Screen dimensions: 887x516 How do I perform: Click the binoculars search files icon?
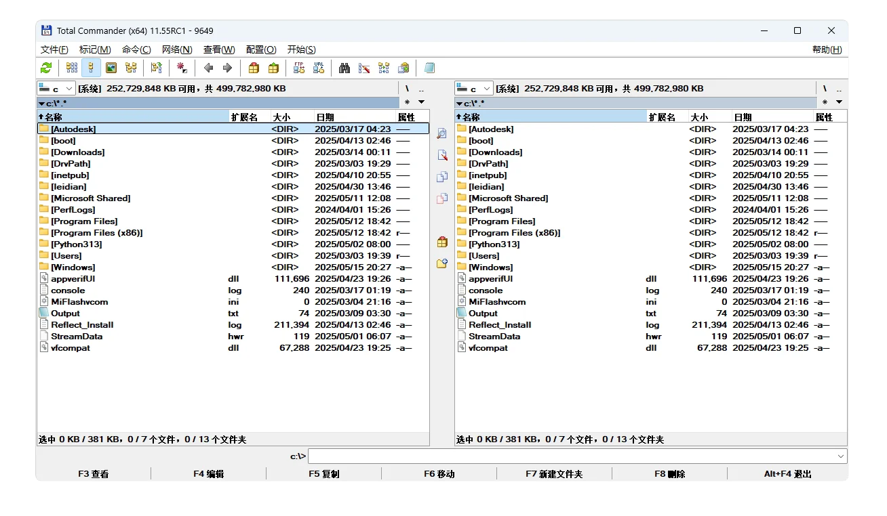coord(344,68)
